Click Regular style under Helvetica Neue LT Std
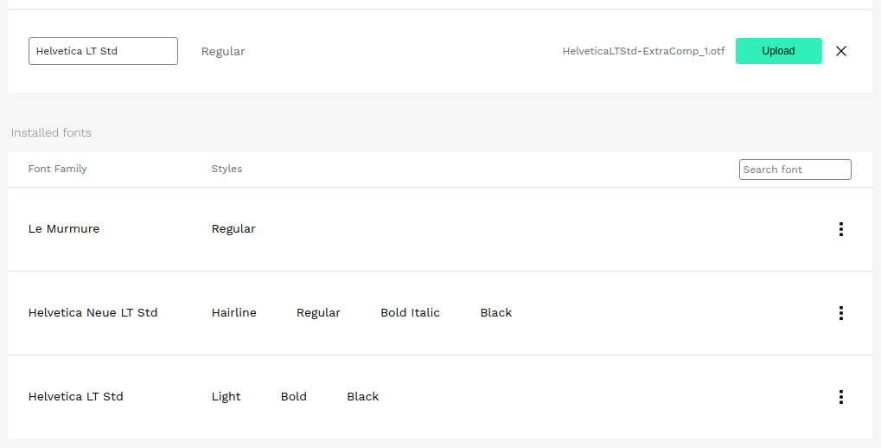This screenshot has height=448, width=881. point(318,313)
